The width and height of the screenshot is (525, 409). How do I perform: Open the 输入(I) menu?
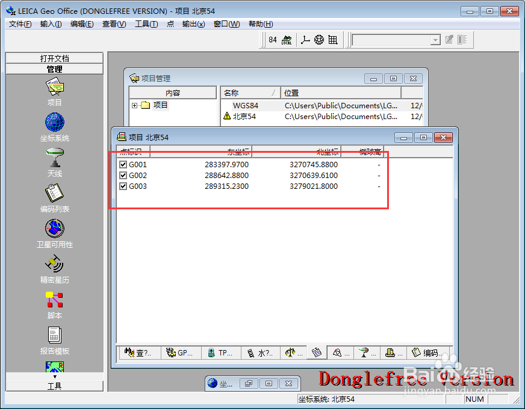click(x=51, y=24)
